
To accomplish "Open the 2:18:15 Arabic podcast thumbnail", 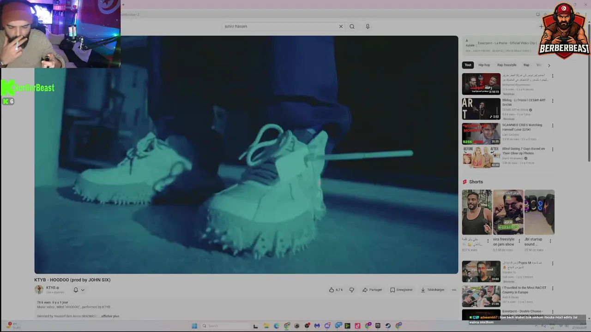I will coord(481,84).
